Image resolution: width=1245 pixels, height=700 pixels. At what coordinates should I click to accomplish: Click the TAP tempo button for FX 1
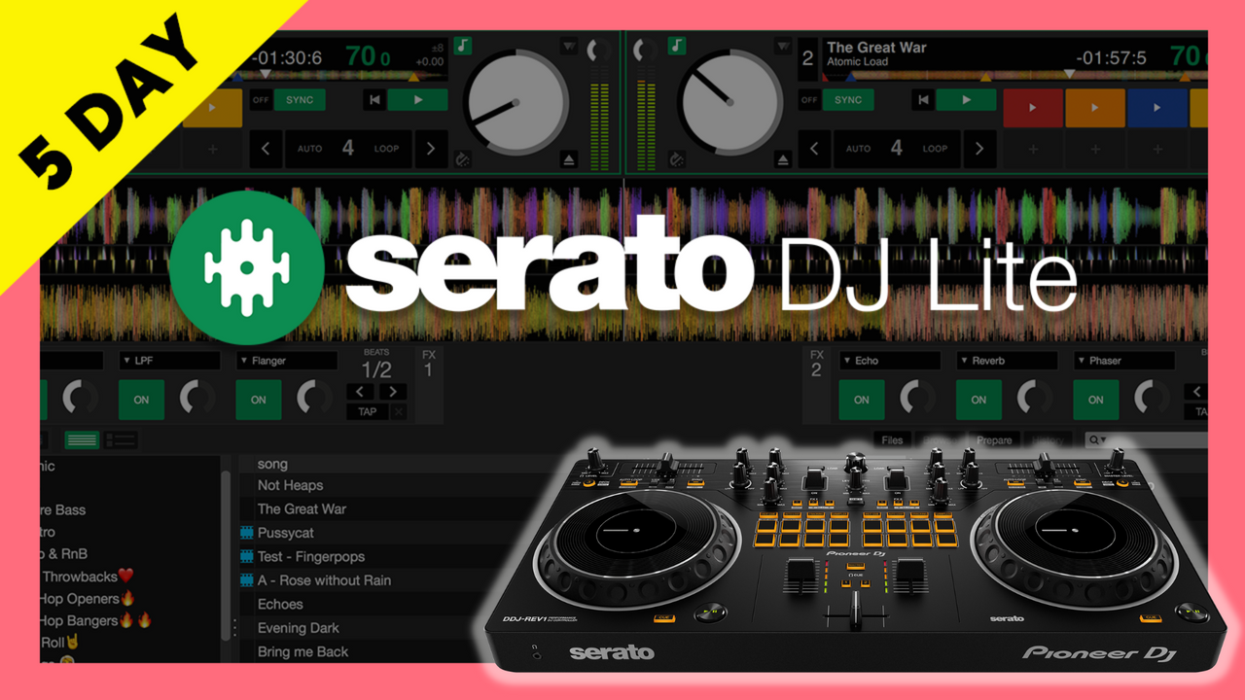367,412
